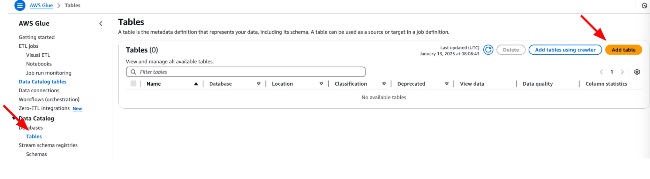Click the top-right hexagon settings icon
This screenshot has height=179, width=650.
[x=644, y=6]
